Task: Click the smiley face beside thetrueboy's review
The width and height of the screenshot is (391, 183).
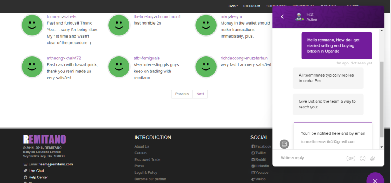Action: 119,26
